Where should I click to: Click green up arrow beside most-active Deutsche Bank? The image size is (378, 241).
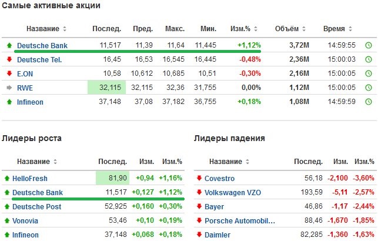(9, 45)
